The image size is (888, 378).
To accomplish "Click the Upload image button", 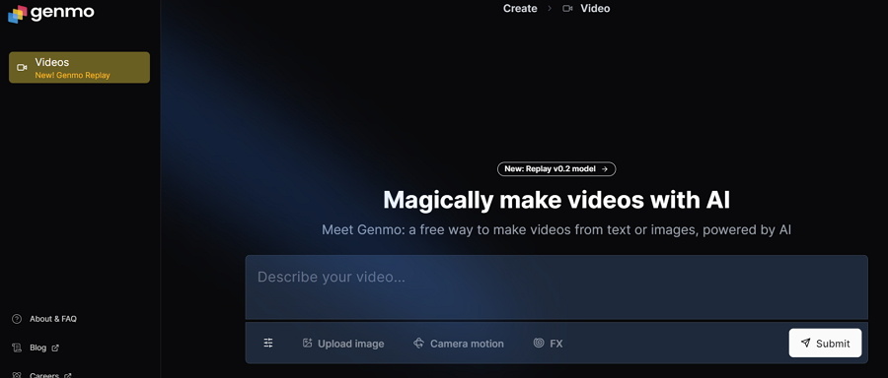I will tap(343, 343).
